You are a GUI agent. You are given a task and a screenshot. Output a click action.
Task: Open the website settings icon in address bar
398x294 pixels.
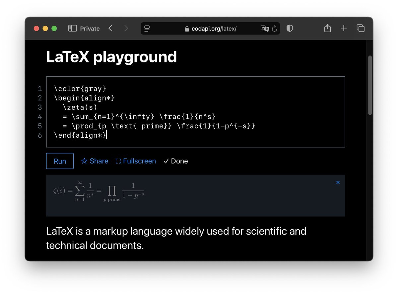pyautogui.click(x=147, y=29)
